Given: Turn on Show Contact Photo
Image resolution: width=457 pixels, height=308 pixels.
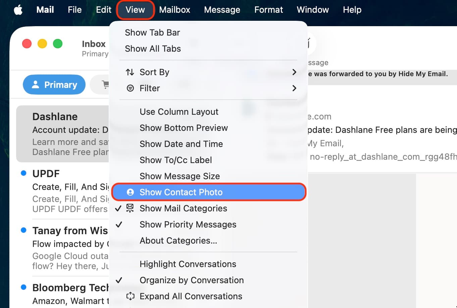Looking at the screenshot, I should (208, 192).
